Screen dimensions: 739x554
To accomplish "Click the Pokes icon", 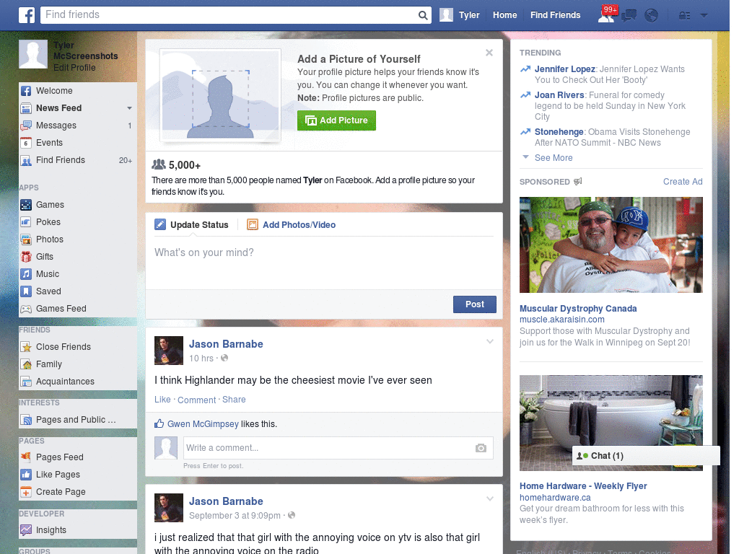I will [x=26, y=222].
